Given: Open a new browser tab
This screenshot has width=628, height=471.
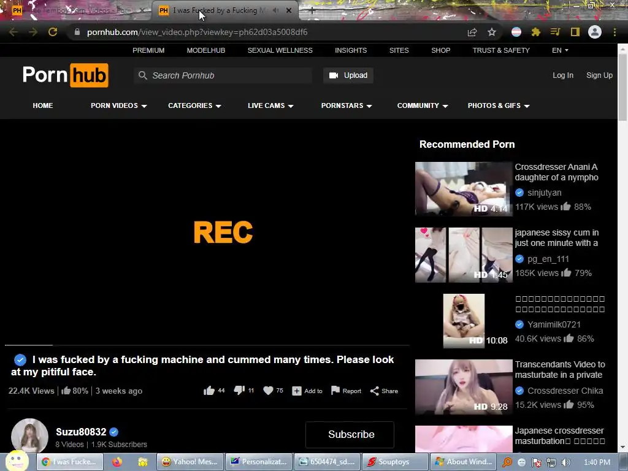Looking at the screenshot, I should [x=312, y=11].
